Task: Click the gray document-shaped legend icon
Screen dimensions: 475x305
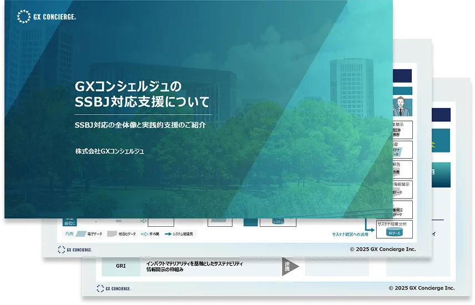Action: [x=112, y=234]
